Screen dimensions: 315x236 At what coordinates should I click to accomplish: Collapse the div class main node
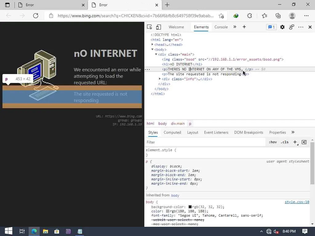pyautogui.click(x=156, y=54)
